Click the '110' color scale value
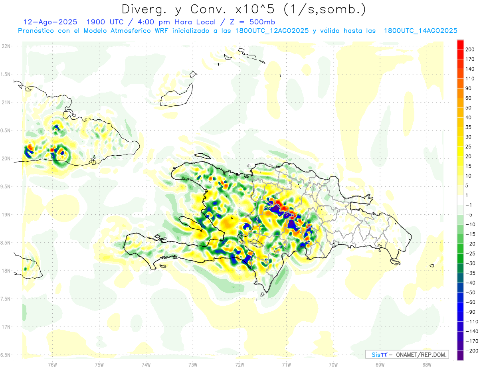 470,78
